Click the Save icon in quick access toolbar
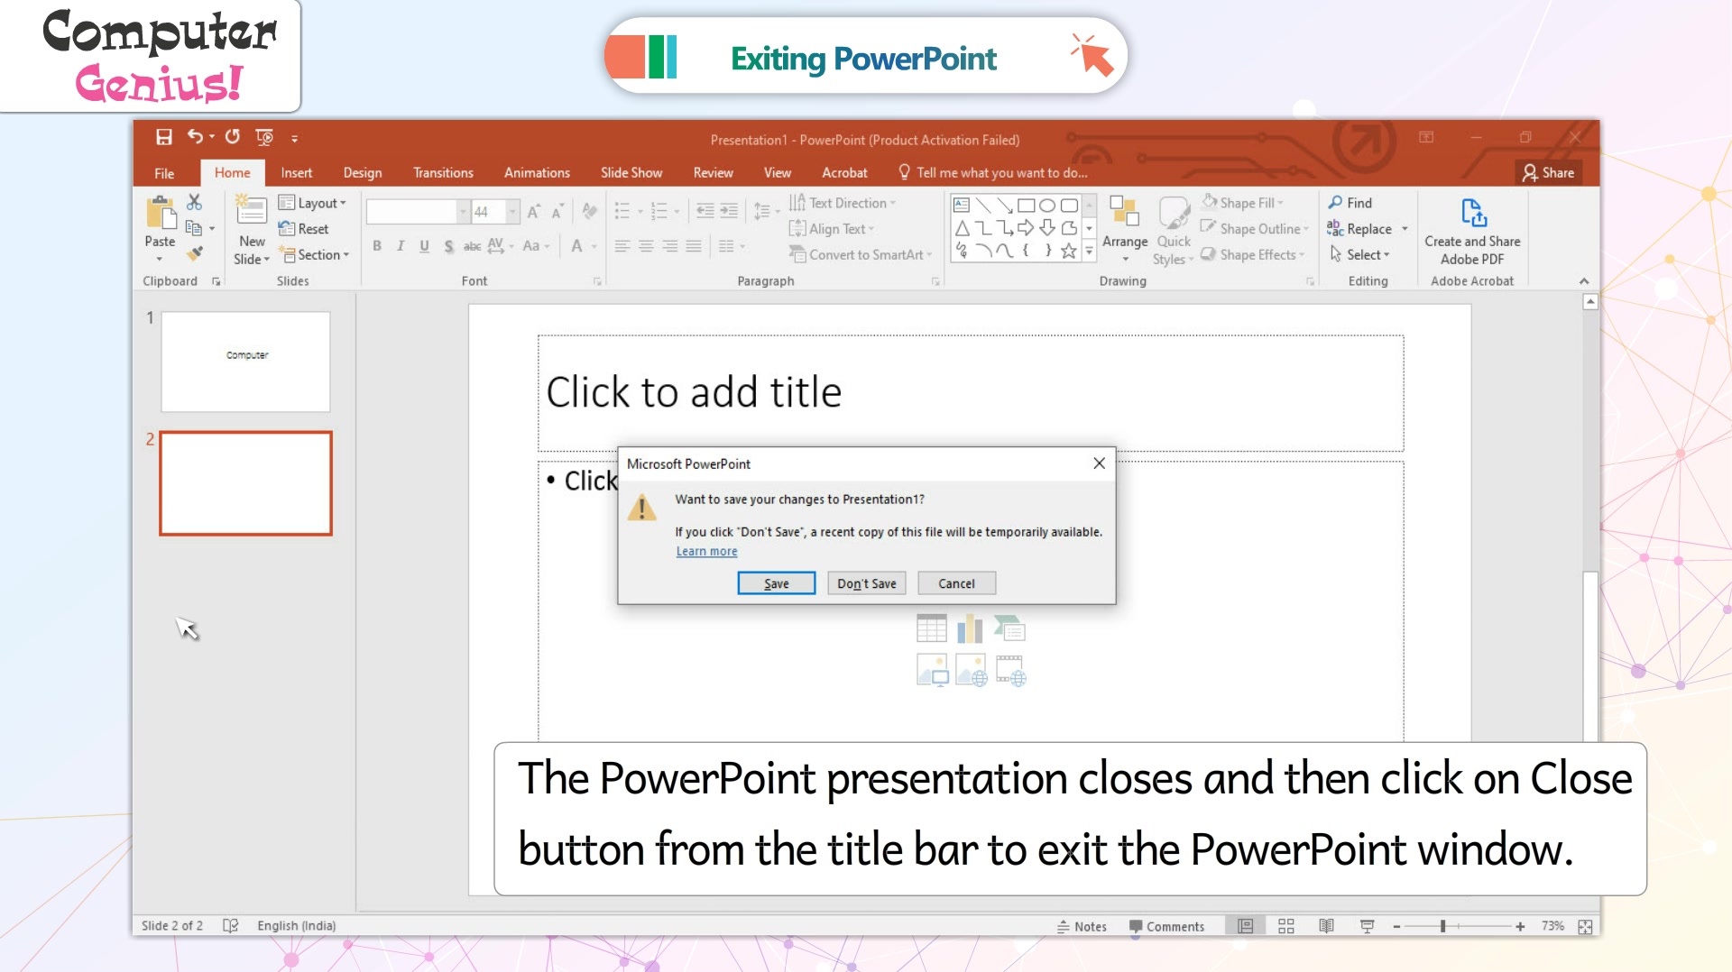Image resolution: width=1732 pixels, height=972 pixels. pos(163,137)
